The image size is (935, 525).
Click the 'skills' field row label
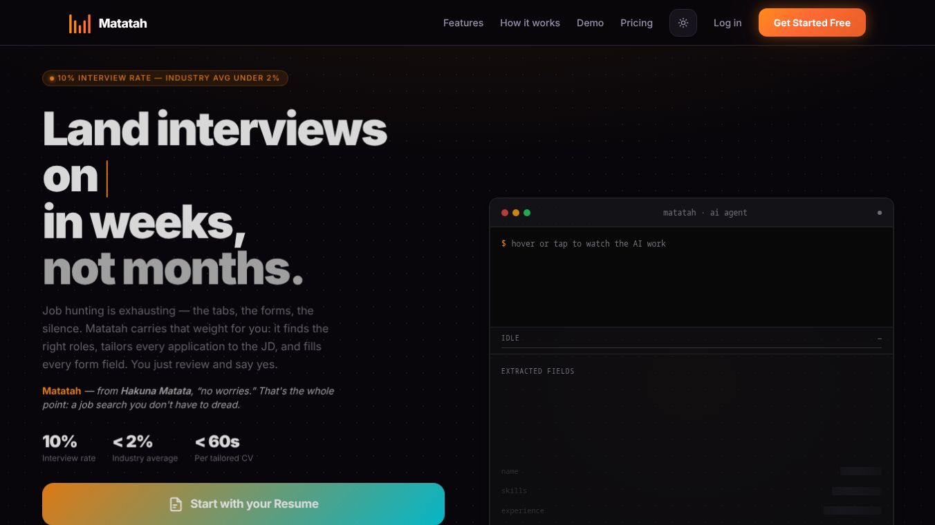[514, 490]
